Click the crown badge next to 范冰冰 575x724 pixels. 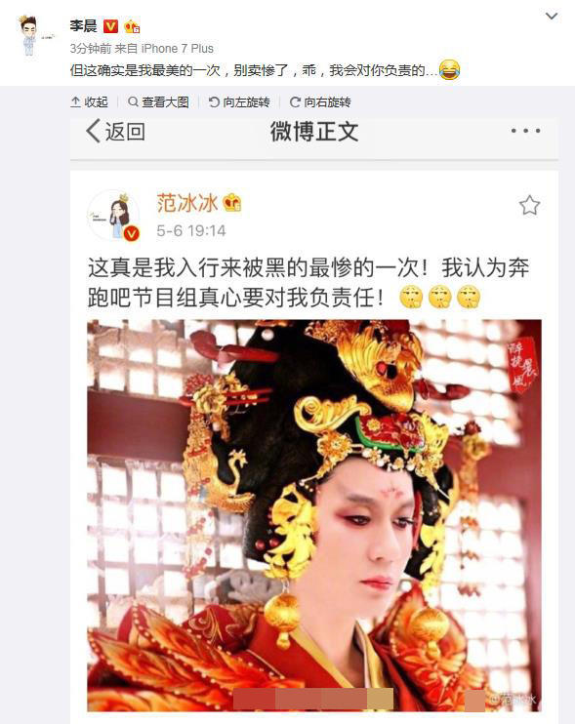[232, 203]
